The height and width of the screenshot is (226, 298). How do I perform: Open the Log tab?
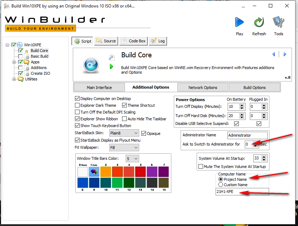158,41
